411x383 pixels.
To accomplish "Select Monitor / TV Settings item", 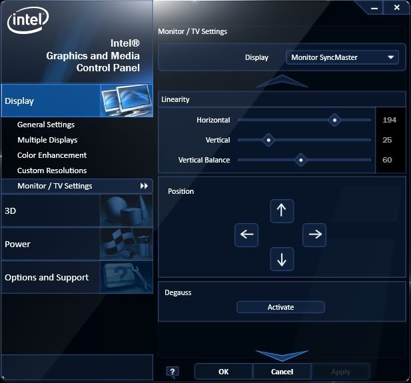I will 77,186.
